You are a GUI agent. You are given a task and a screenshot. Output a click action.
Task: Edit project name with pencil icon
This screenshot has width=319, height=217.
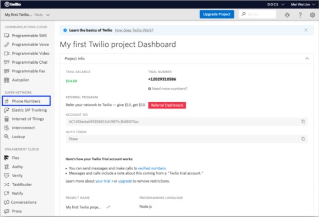(x=108, y=207)
